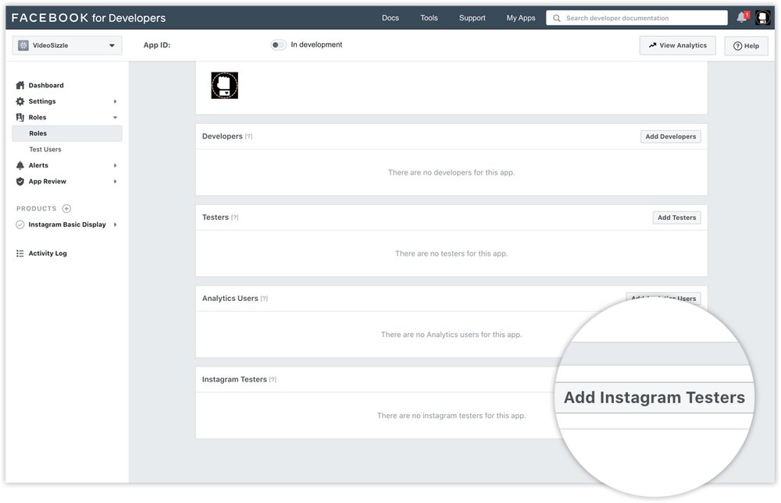Click the App Review shield icon
This screenshot has height=503, width=781.
[x=20, y=182]
